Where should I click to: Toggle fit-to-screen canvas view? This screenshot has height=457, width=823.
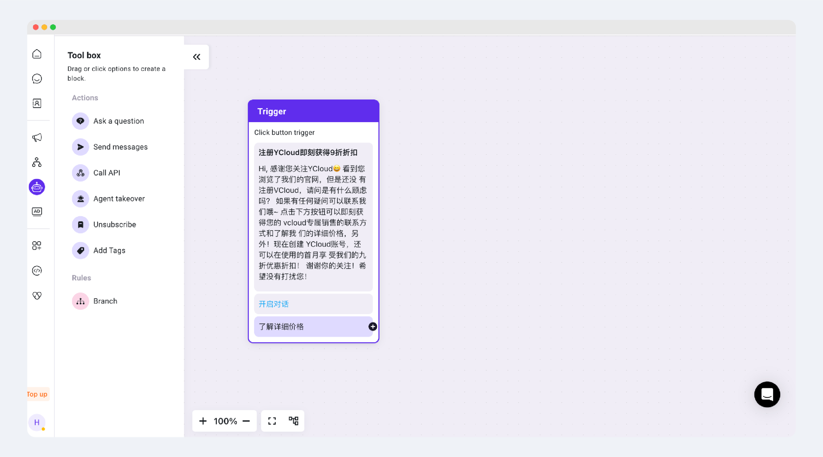coord(272,421)
